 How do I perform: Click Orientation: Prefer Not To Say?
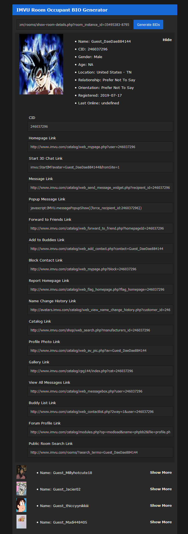tap(106, 88)
